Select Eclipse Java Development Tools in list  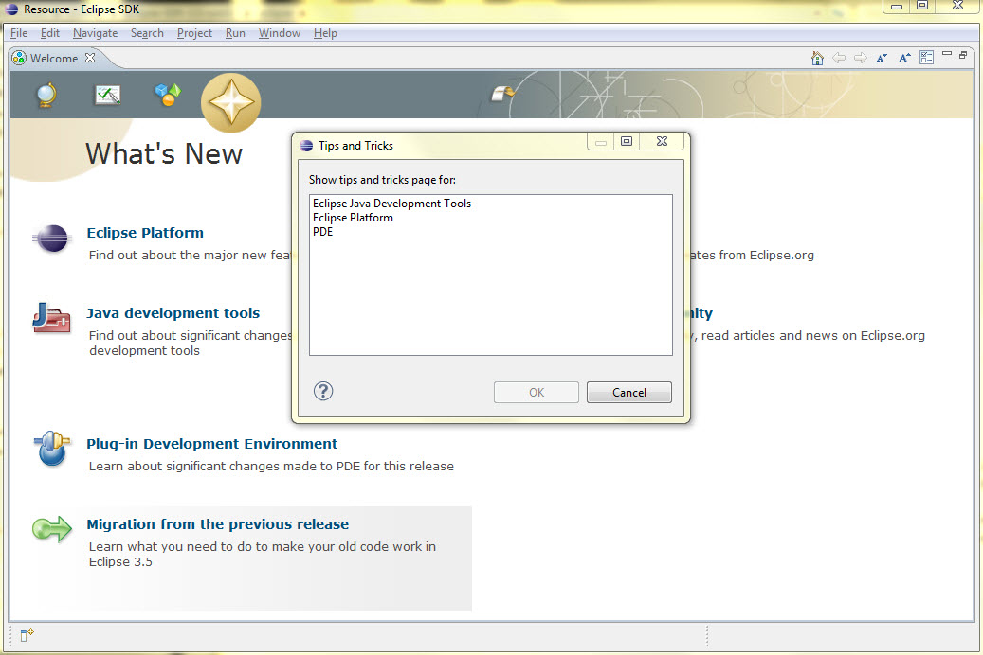click(391, 204)
